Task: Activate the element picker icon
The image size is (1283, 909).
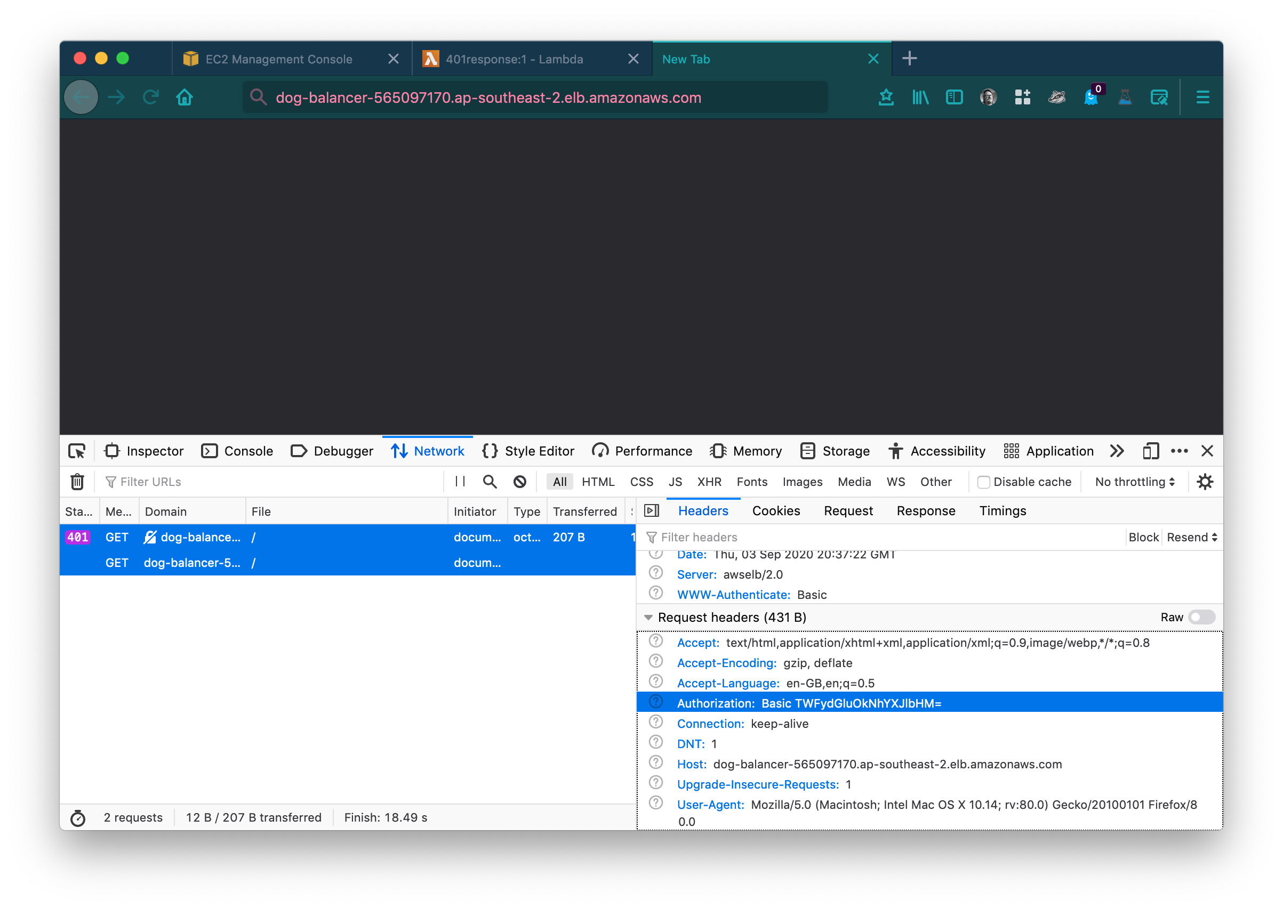Action: pos(77,451)
